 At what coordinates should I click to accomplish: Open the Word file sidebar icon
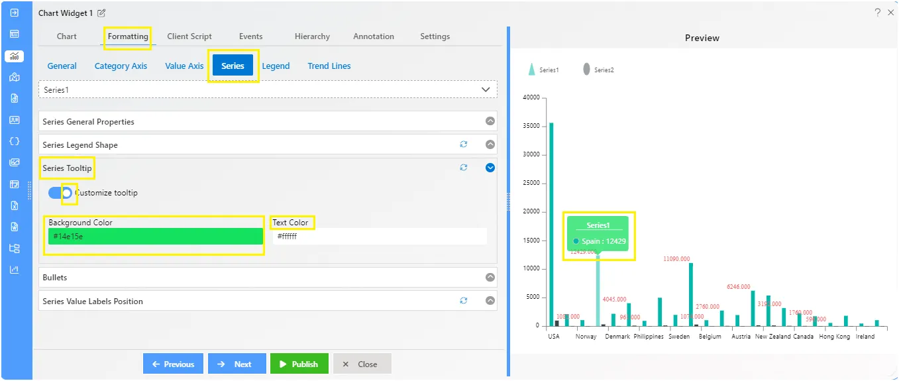coord(15,227)
